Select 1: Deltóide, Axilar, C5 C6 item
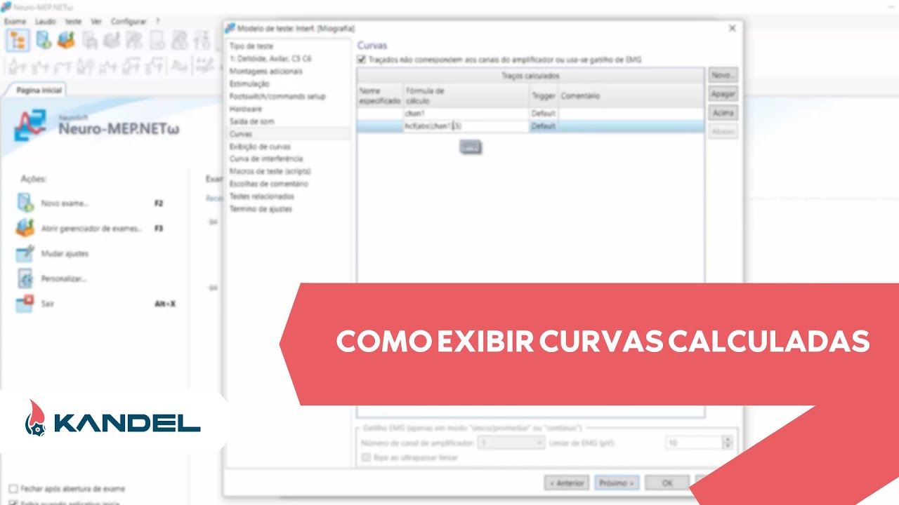This screenshot has height=505, width=899. [x=270, y=59]
